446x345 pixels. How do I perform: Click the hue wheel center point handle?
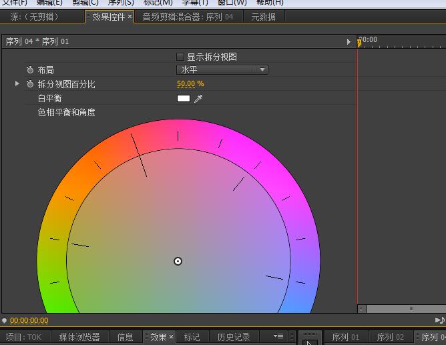click(178, 262)
